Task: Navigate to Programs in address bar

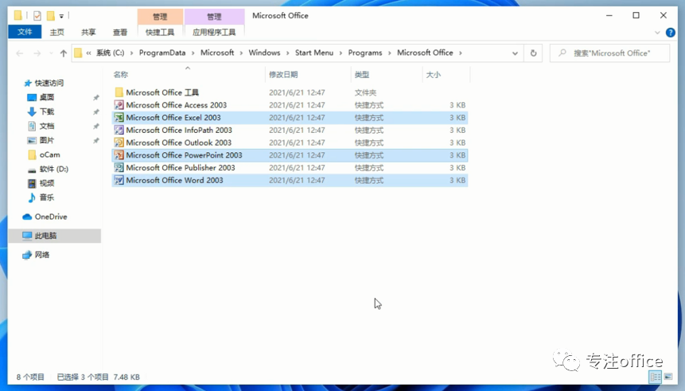Action: tap(365, 53)
